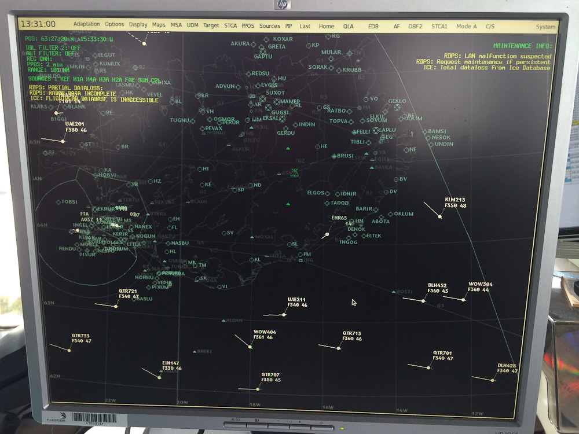Toggle Mode A display option
The height and width of the screenshot is (434, 579).
[x=466, y=26]
